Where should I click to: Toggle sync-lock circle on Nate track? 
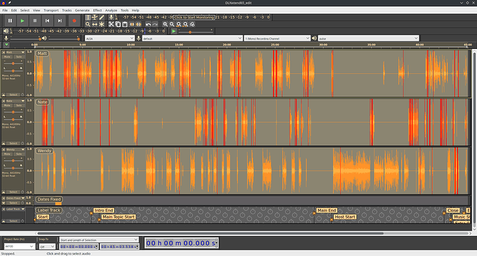(x=23, y=144)
